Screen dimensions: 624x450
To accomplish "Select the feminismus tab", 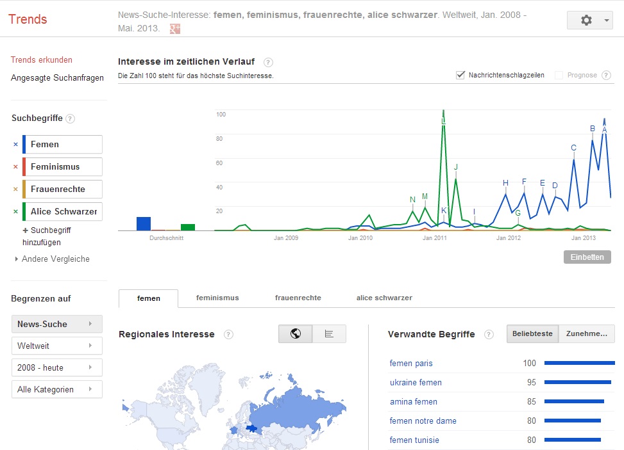I will click(217, 298).
